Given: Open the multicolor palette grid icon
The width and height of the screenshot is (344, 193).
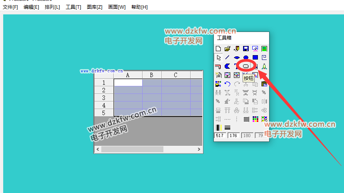Looking at the screenshot, I should pos(255,119).
